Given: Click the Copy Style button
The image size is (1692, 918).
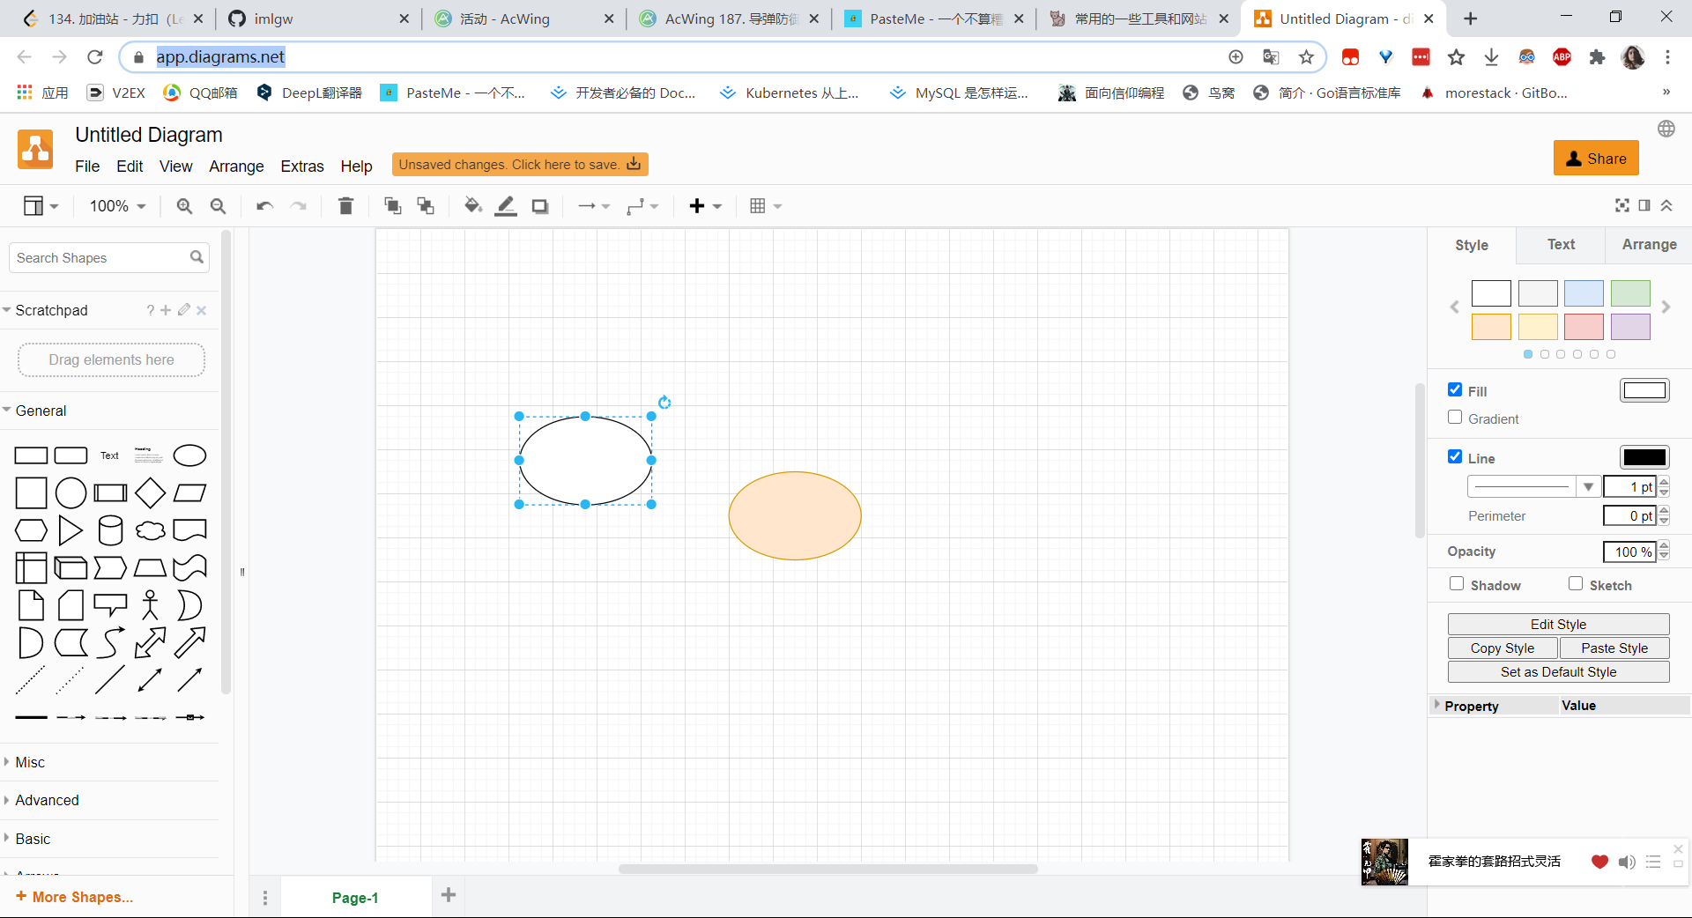Looking at the screenshot, I should click(x=1502, y=648).
